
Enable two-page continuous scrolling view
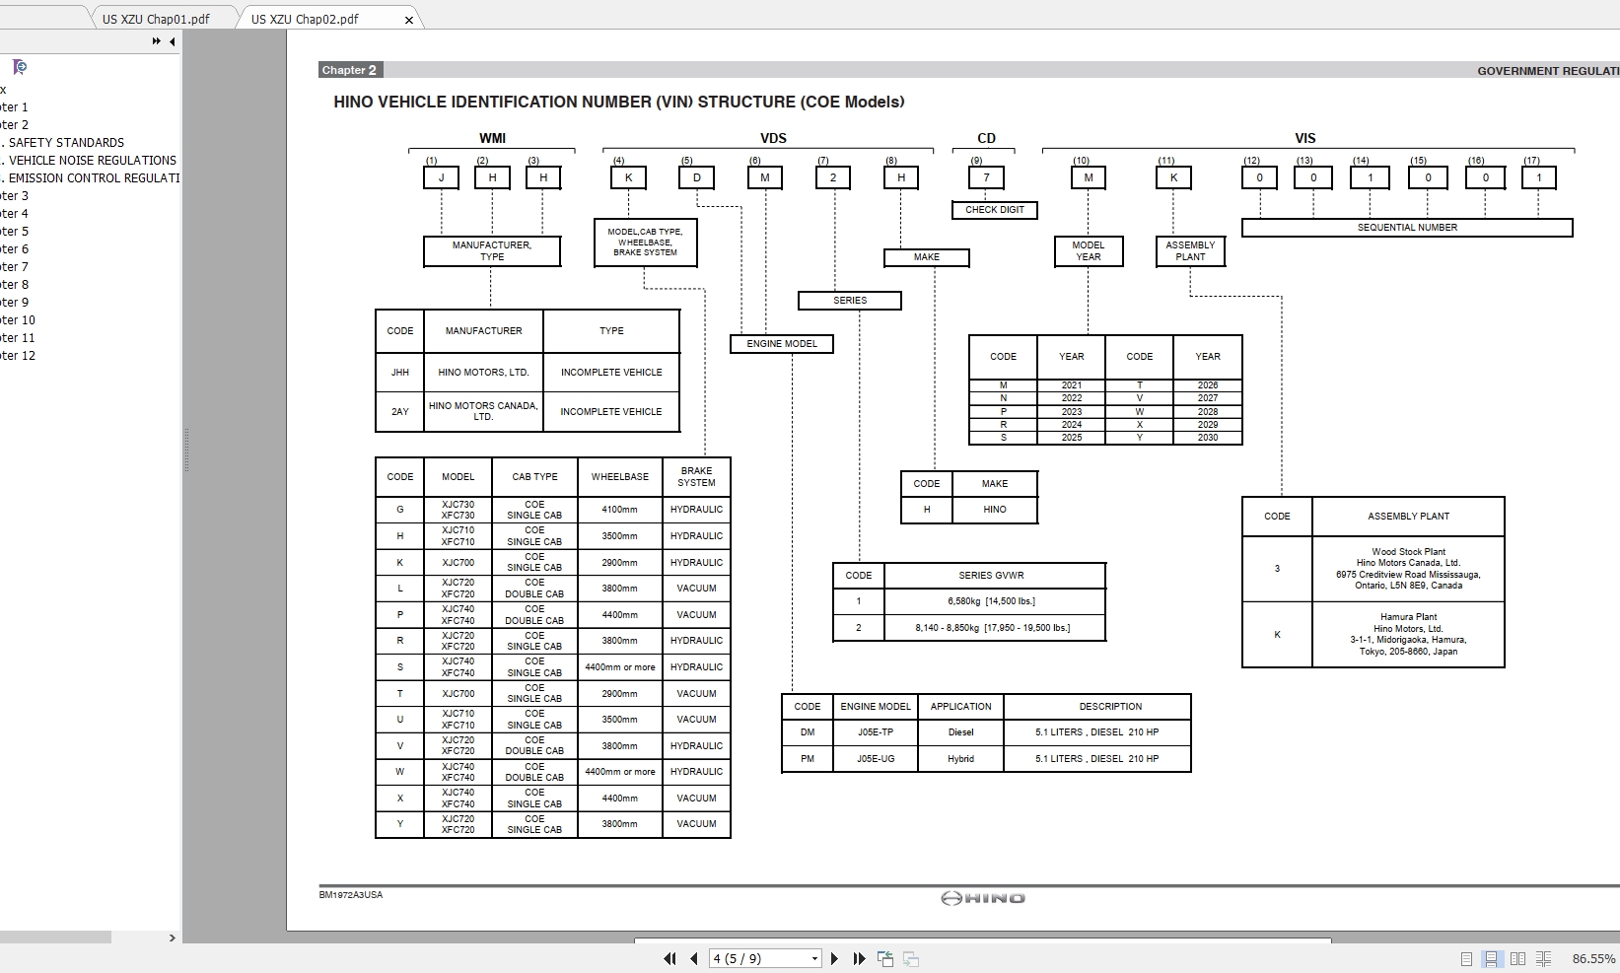[1544, 958]
